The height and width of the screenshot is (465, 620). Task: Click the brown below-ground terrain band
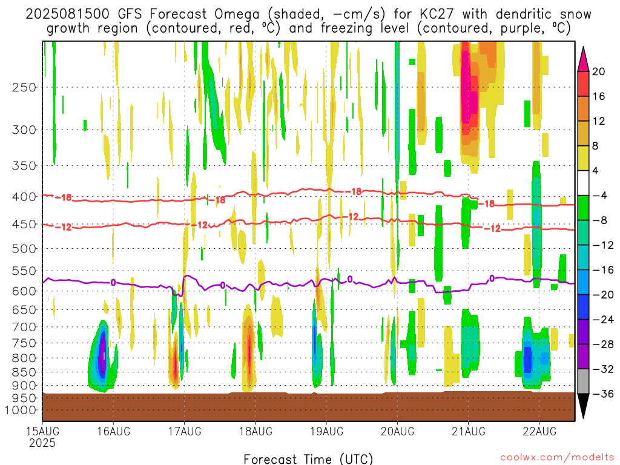(308, 406)
